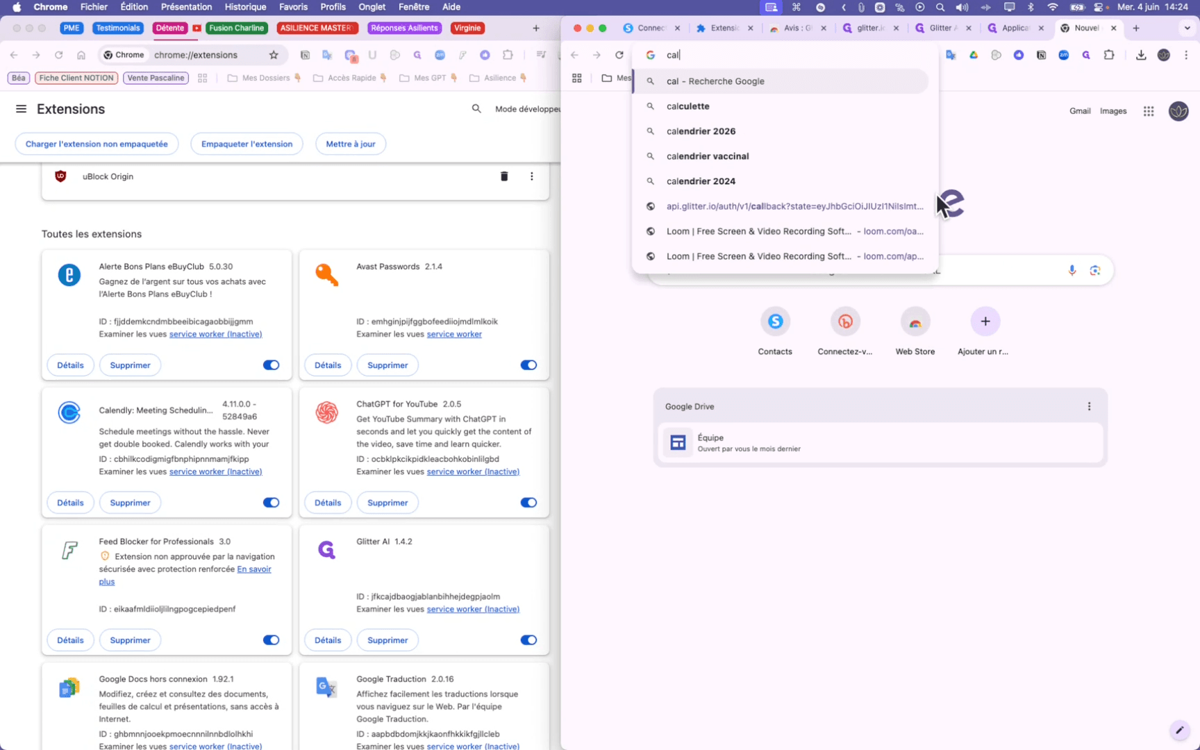The width and height of the screenshot is (1200, 750).
Task: Customize Chrome with the pencil icon
Action: (x=1179, y=730)
